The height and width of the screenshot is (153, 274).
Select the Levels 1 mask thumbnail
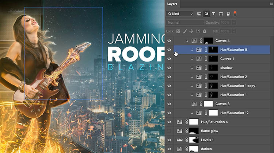click(x=194, y=140)
